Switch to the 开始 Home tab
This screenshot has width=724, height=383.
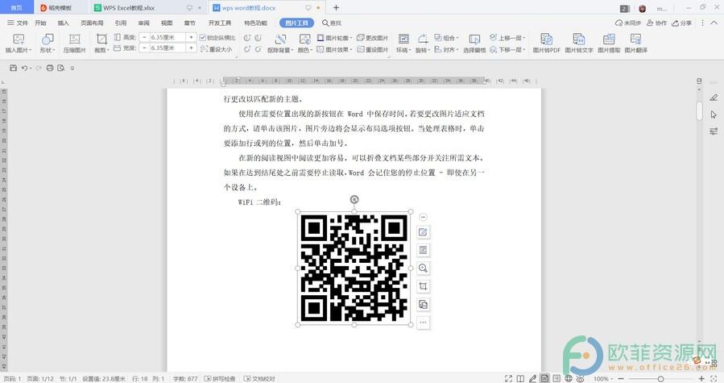[40, 23]
